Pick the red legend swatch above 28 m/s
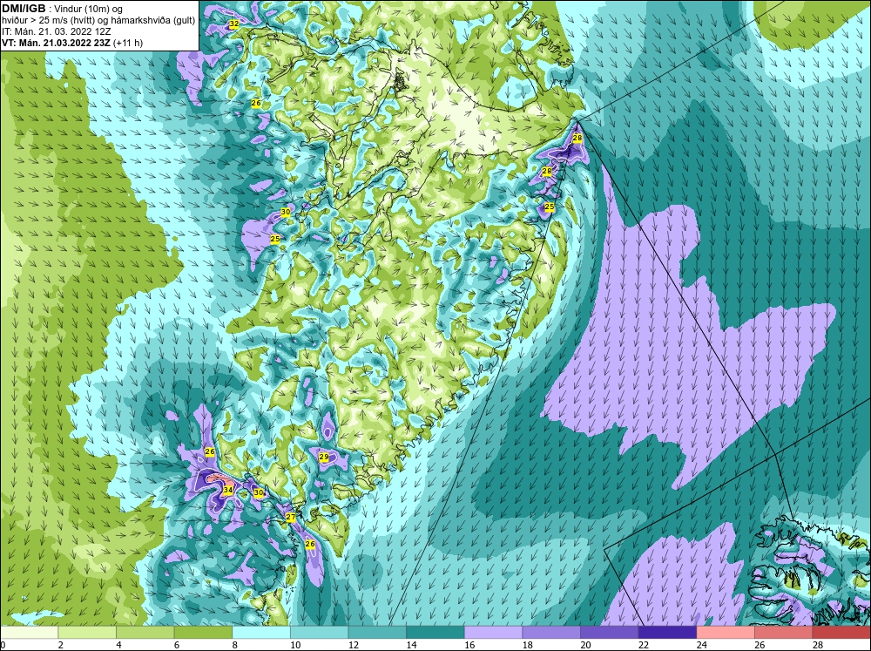This screenshot has width=871, height=651. click(x=841, y=633)
